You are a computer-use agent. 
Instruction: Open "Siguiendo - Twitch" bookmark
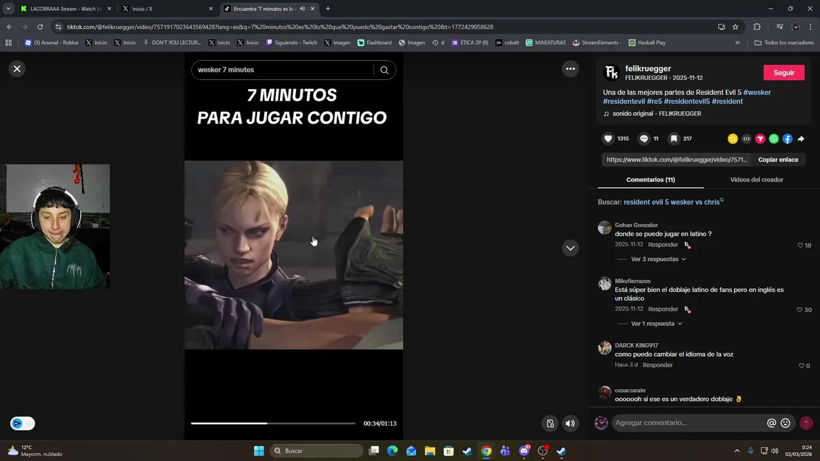(291, 43)
